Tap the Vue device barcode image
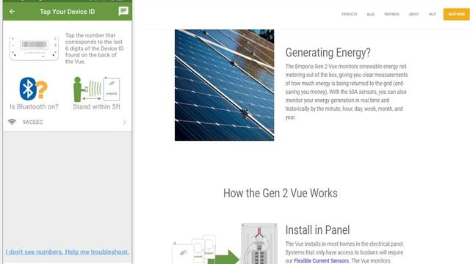The height and width of the screenshot is (264, 470). 34,48
